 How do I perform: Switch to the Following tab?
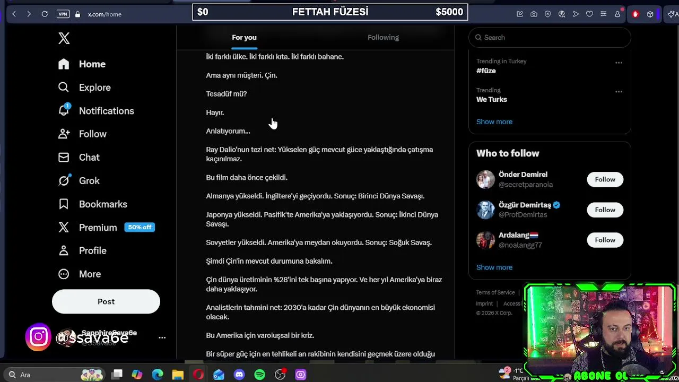[383, 37]
